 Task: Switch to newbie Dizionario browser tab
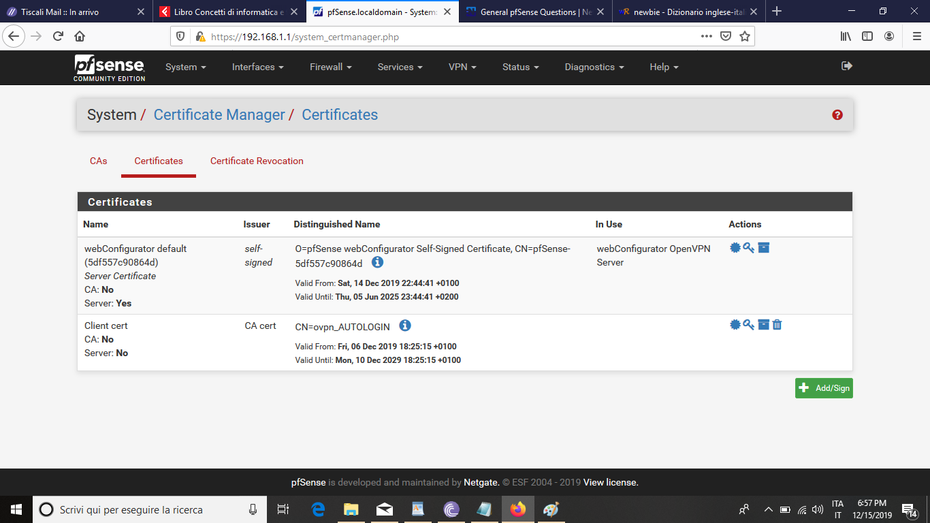[688, 12]
